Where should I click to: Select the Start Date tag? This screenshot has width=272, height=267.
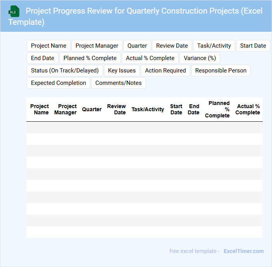253,46
